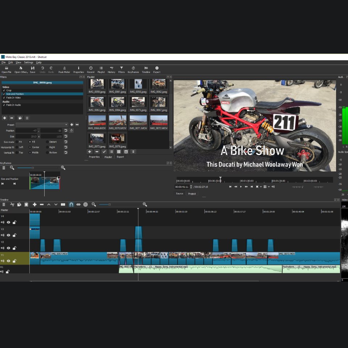The image size is (348, 348).
Task: Click the Export toolbar icon
Action: [x=157, y=70]
